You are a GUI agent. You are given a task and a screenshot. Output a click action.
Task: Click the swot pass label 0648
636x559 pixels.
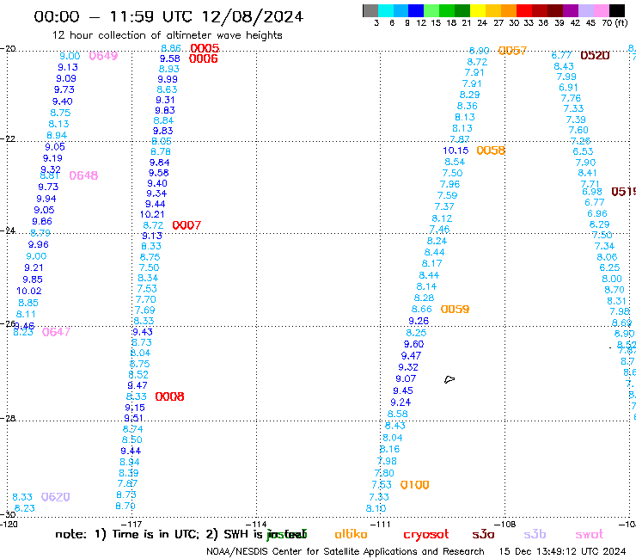coord(83,175)
